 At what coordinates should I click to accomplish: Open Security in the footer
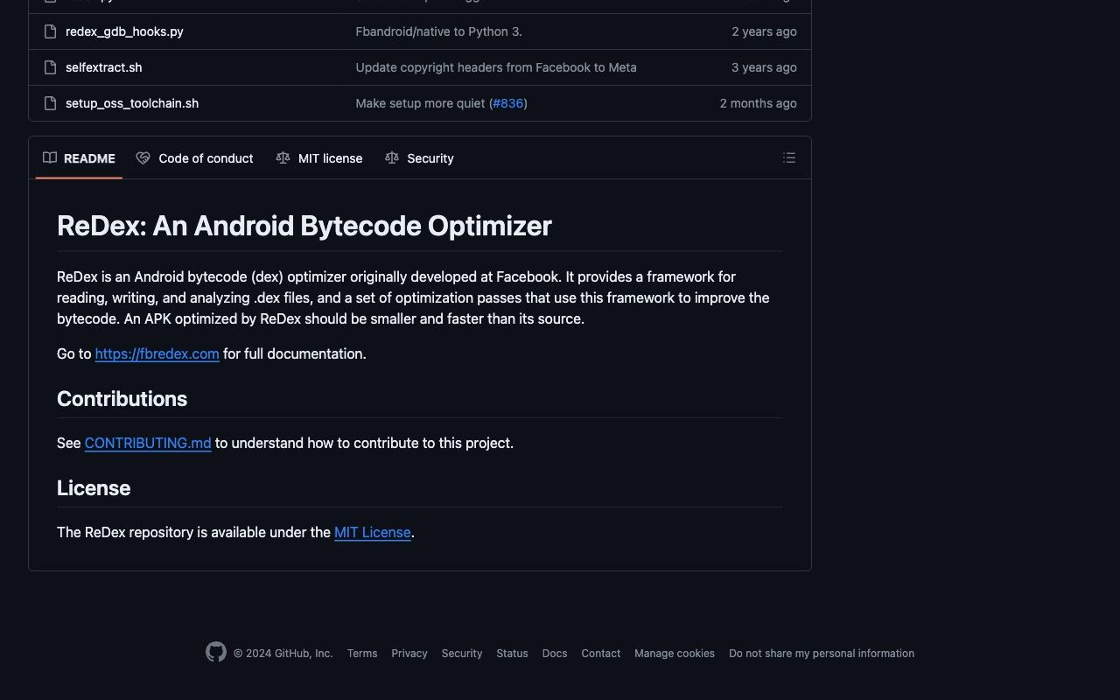coord(462,654)
